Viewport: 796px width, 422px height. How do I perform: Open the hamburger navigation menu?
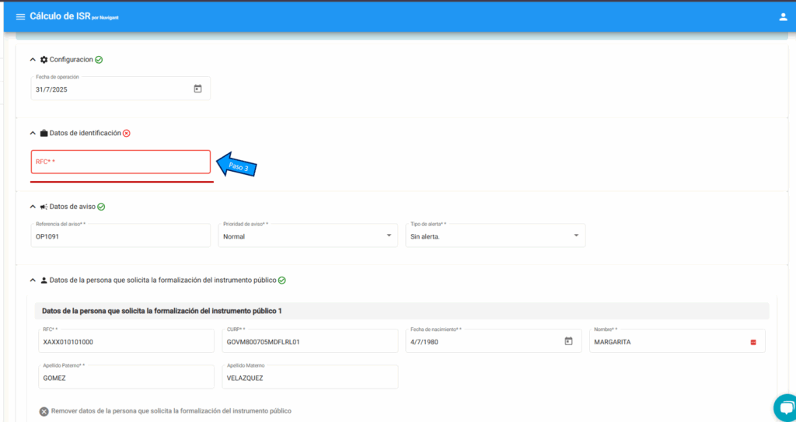(20, 16)
